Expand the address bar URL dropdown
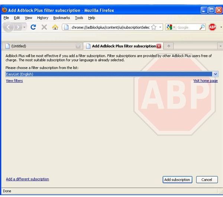 click(x=160, y=27)
